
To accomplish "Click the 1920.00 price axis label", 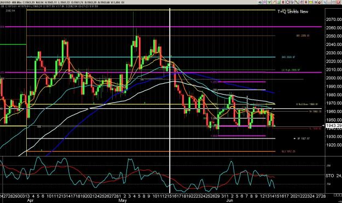I will 334,145.
